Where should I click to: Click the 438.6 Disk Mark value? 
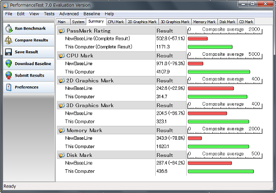162,171
